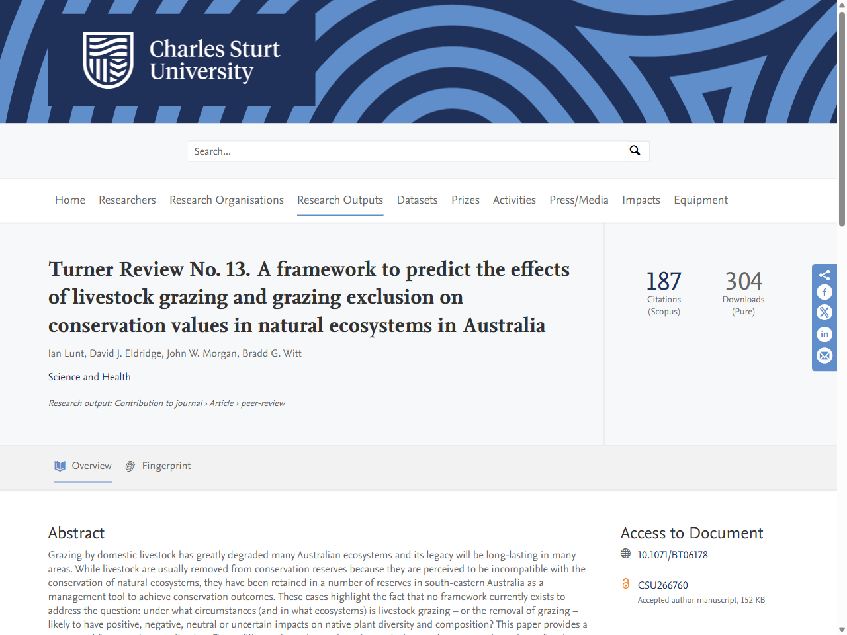This screenshot has width=847, height=635.
Task: View author Ian Lunt's profile
Action: [66, 353]
